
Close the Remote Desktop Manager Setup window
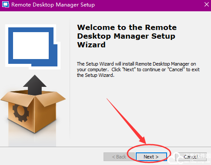coord(207,4)
